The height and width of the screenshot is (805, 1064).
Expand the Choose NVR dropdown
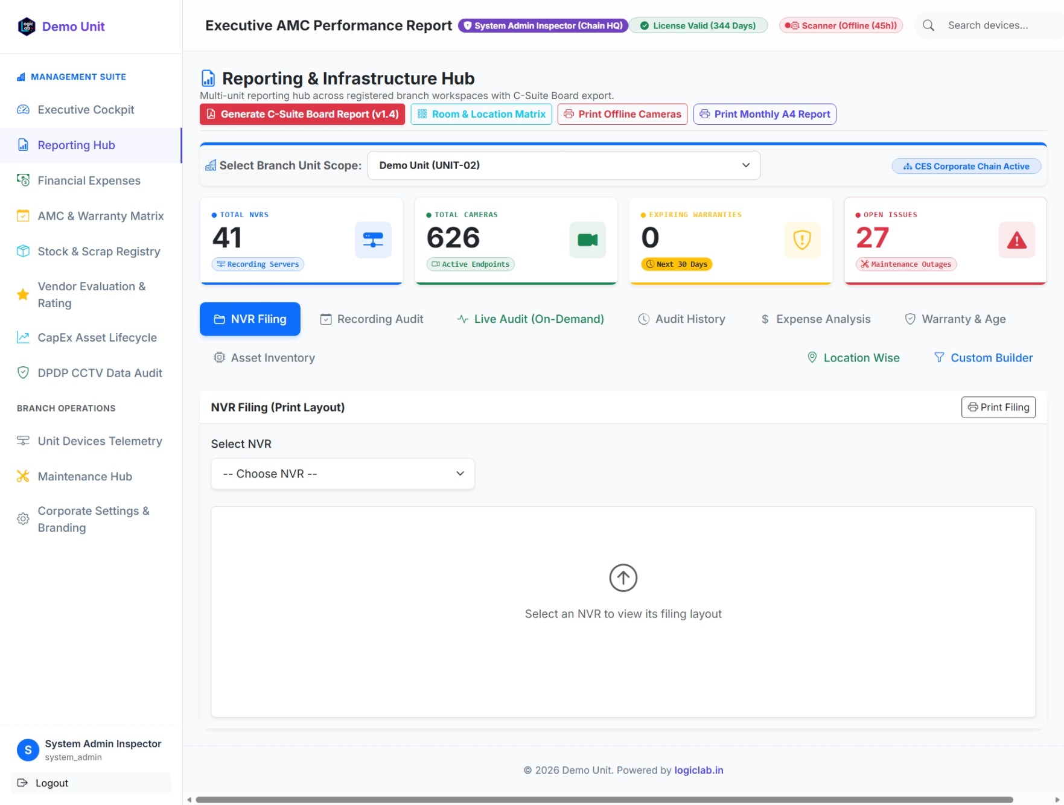(x=343, y=474)
